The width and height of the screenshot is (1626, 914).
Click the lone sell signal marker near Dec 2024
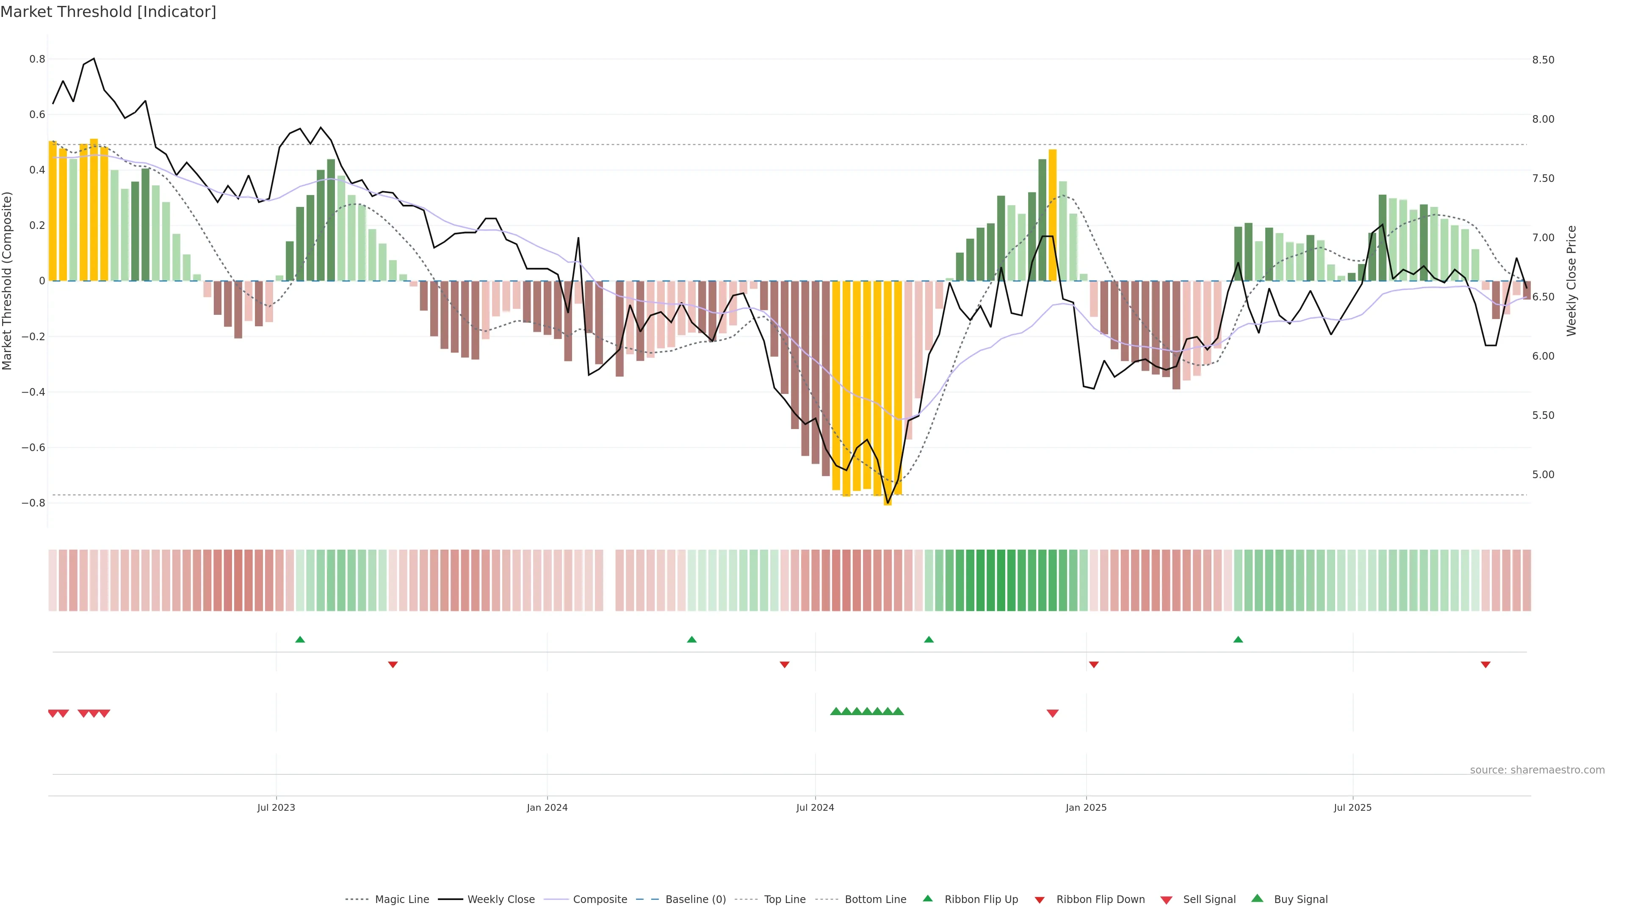[1052, 713]
